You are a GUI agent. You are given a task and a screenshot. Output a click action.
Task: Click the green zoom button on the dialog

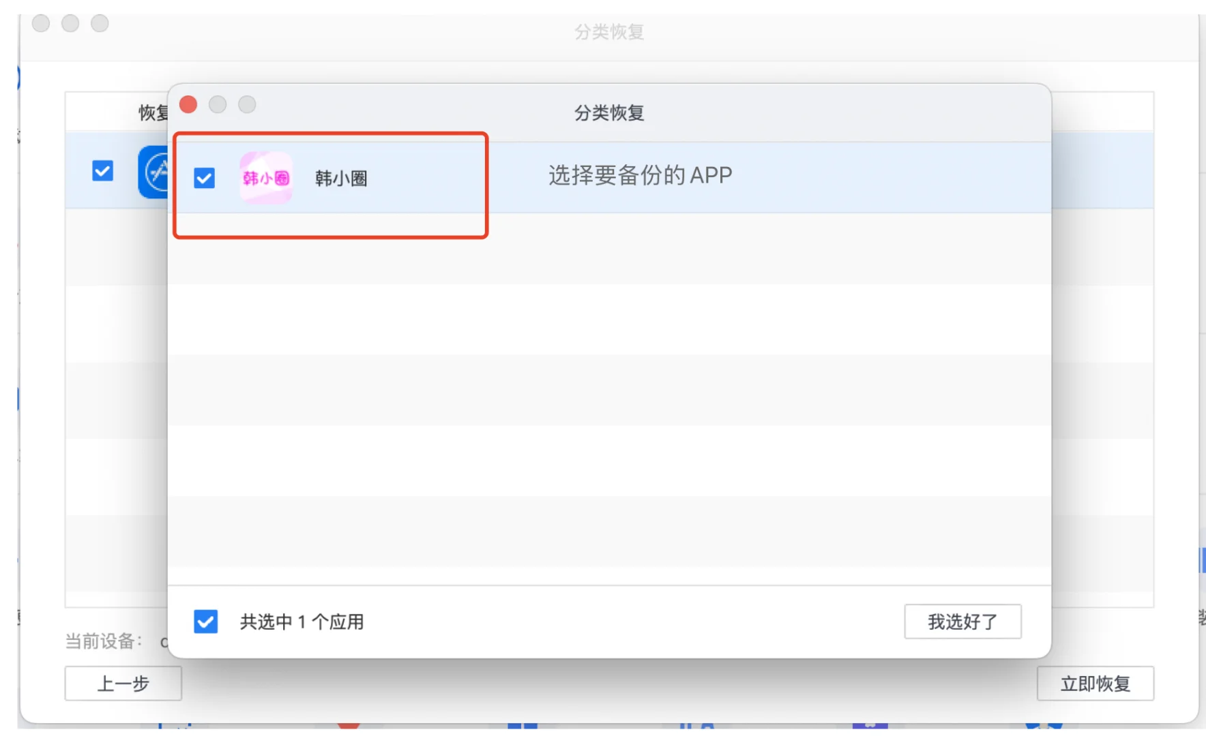click(247, 104)
